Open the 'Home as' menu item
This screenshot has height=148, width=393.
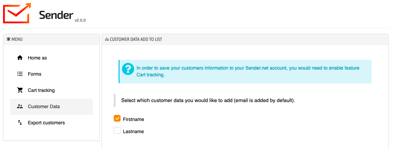pyautogui.click(x=37, y=58)
